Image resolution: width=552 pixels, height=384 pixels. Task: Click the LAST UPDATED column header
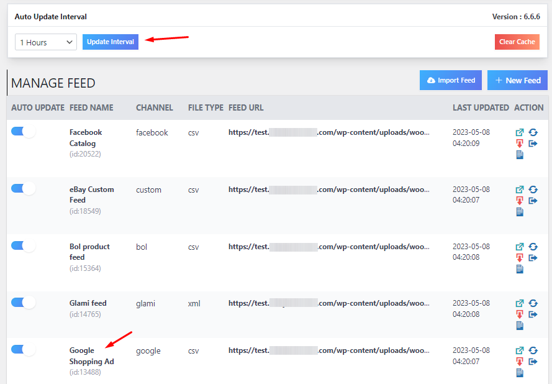(x=481, y=107)
